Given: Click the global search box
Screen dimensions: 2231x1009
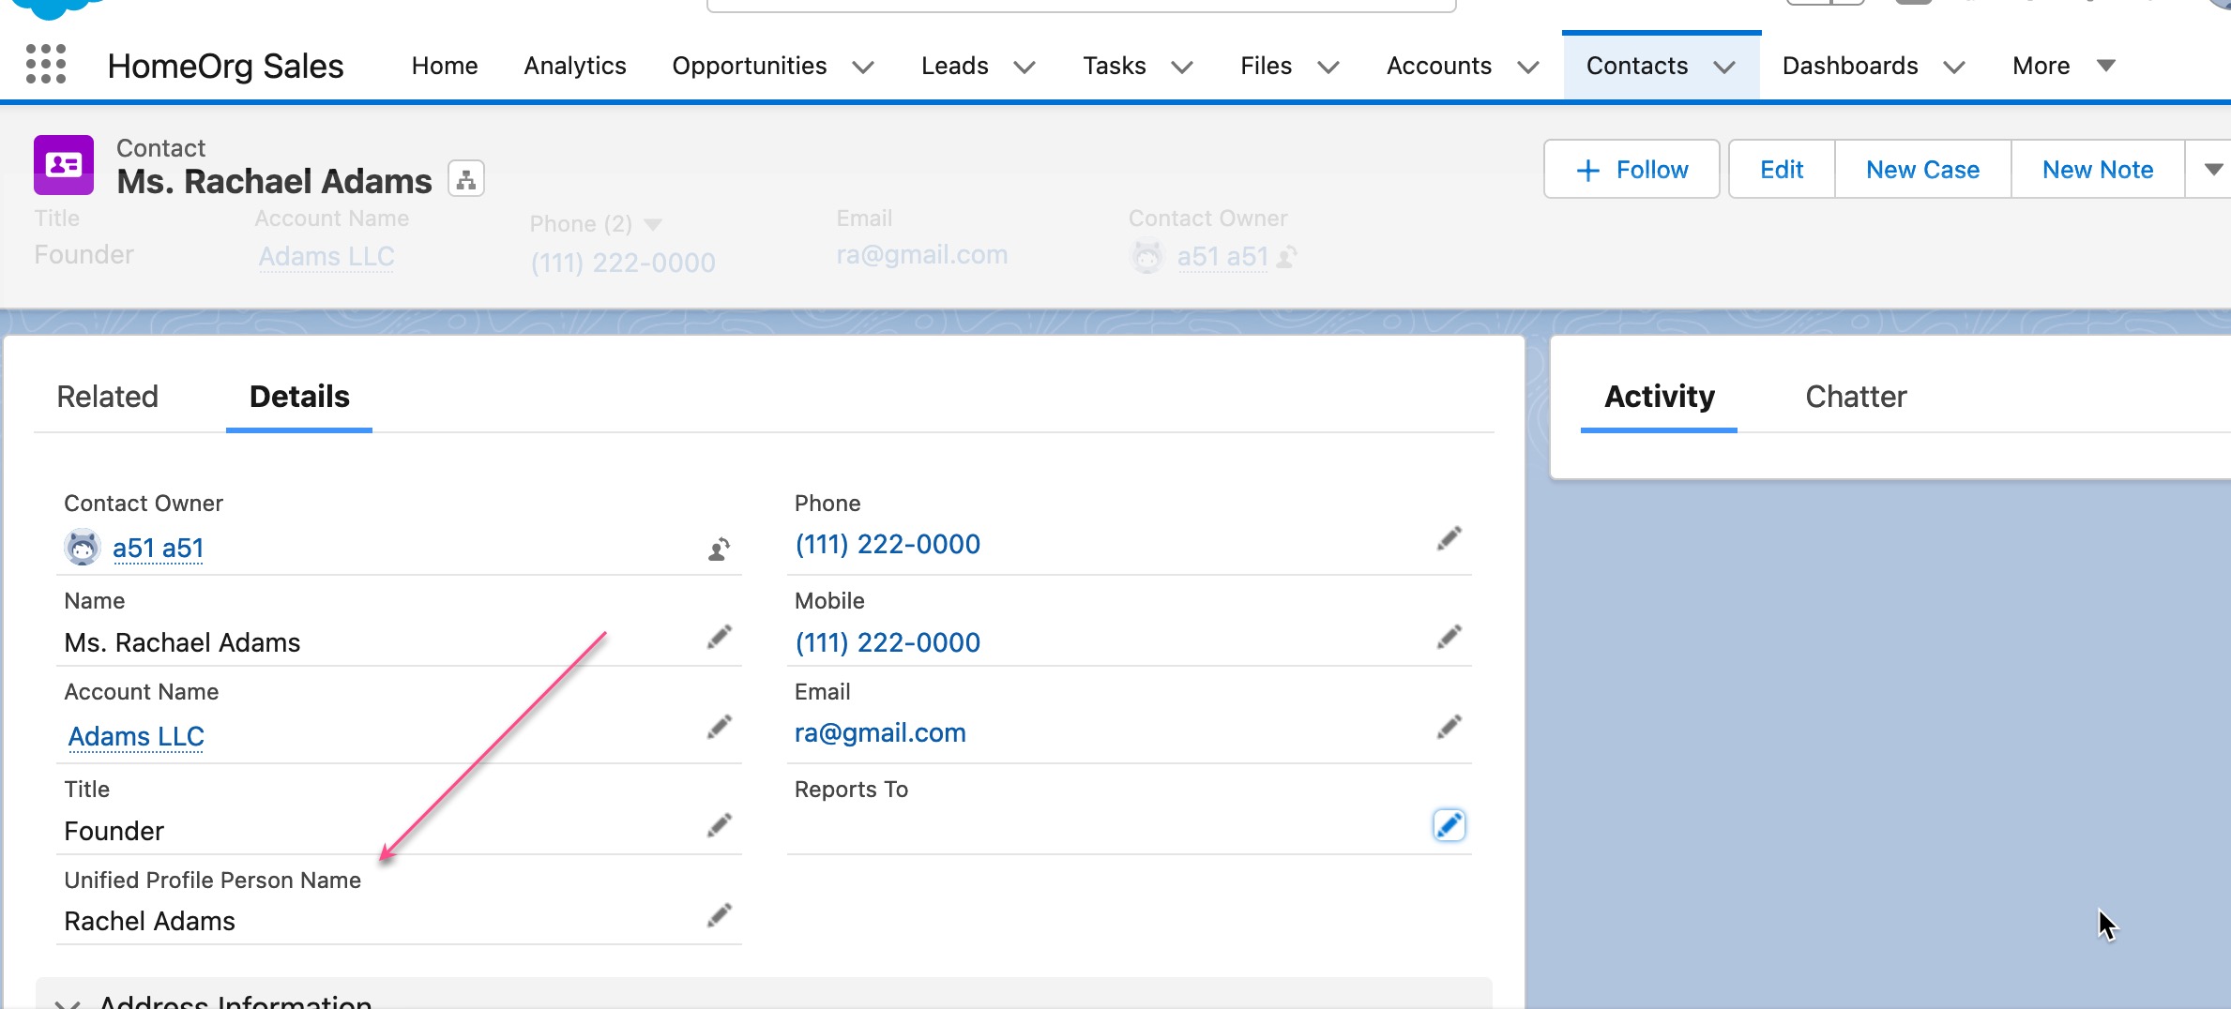Looking at the screenshot, I should tap(1081, 6).
